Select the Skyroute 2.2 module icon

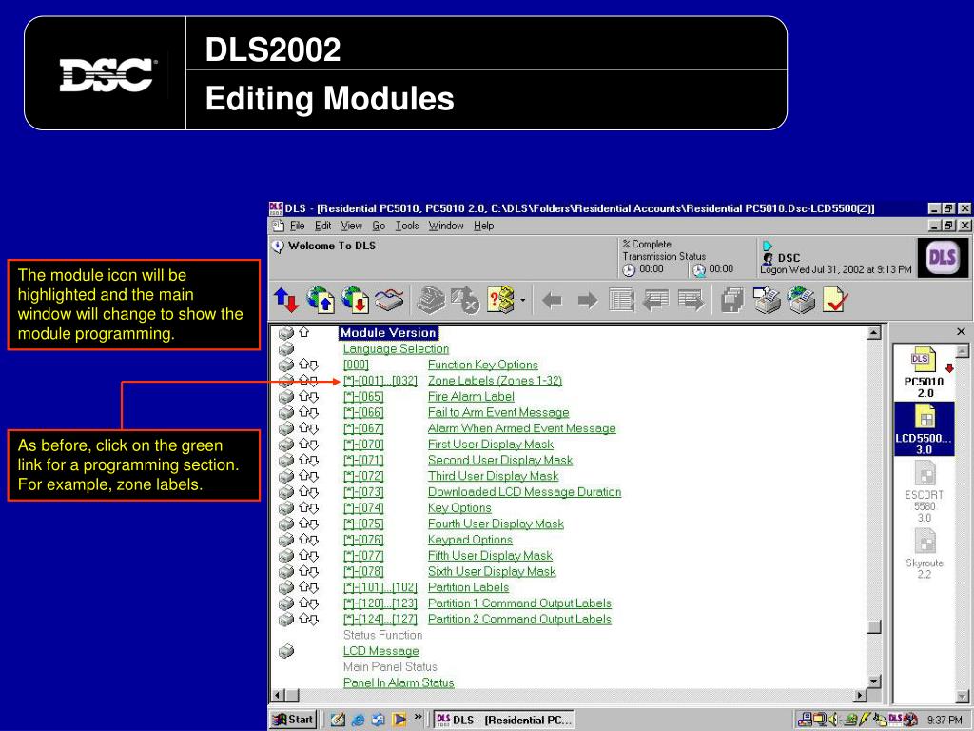pyautogui.click(x=924, y=553)
